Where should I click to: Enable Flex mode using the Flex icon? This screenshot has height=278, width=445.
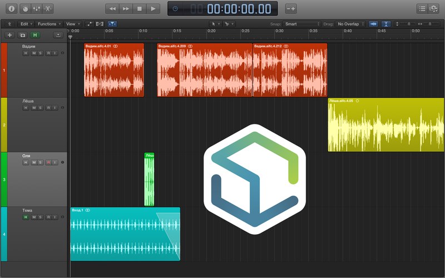[100, 24]
